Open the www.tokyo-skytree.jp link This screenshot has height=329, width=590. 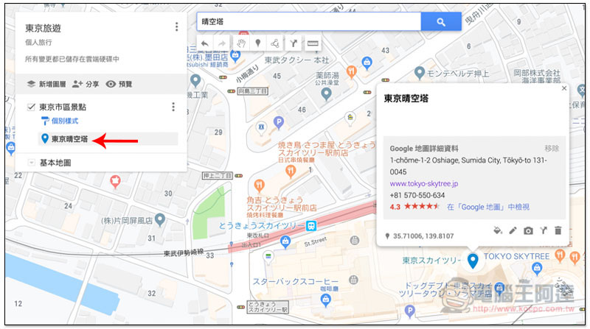tap(423, 184)
